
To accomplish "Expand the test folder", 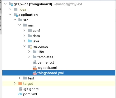I will pyautogui.click(x=20, y=78).
